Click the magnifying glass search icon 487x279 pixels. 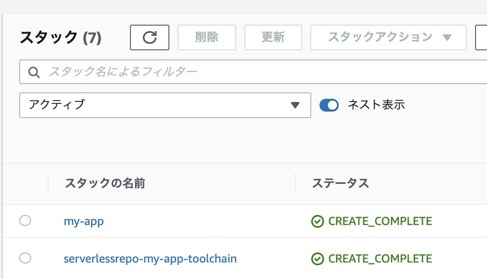point(32,72)
